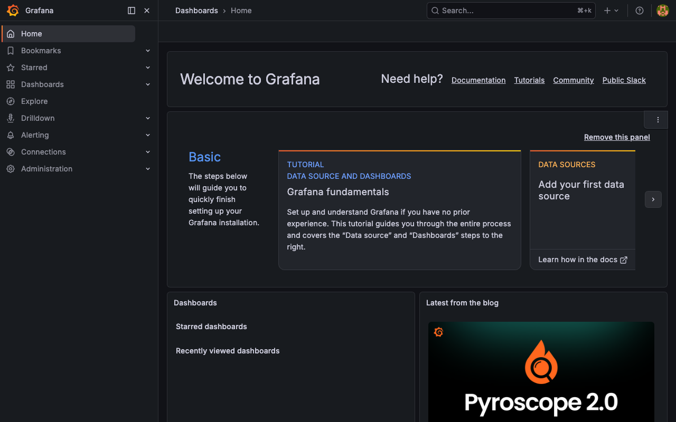
Task: Focus the Search input field
Action: click(511, 11)
